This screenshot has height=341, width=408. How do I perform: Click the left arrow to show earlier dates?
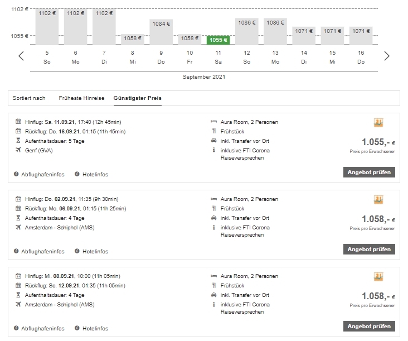[21, 56]
